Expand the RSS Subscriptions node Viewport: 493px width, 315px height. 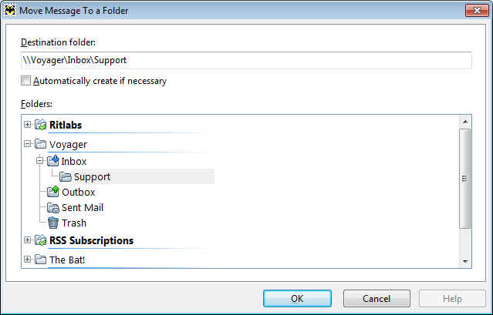point(27,240)
